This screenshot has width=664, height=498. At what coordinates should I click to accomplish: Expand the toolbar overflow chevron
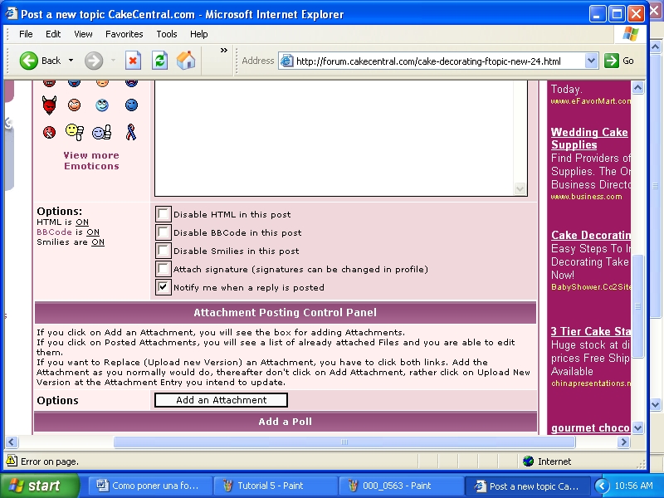224,51
